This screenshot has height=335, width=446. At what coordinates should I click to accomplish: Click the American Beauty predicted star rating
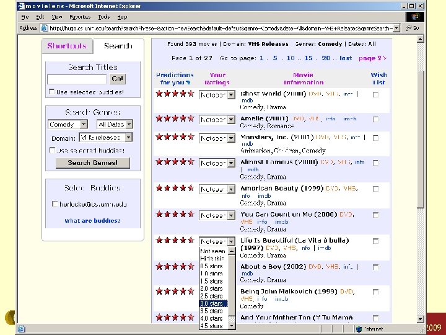[175, 188]
